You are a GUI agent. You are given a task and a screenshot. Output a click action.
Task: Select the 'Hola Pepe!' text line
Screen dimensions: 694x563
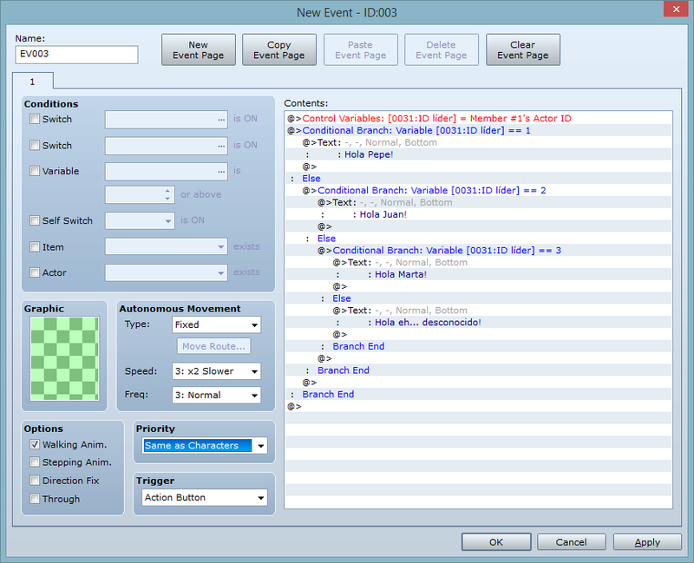pos(479,154)
